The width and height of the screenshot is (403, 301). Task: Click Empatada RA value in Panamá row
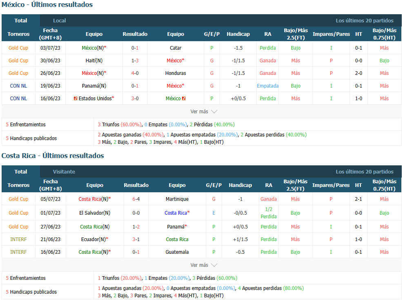click(267, 86)
